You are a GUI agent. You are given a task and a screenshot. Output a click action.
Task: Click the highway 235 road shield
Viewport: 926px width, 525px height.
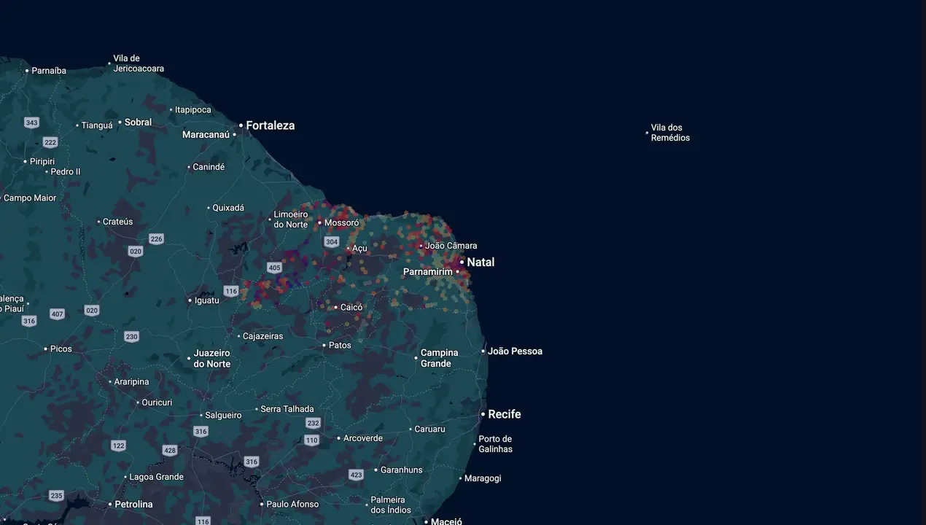coord(57,496)
